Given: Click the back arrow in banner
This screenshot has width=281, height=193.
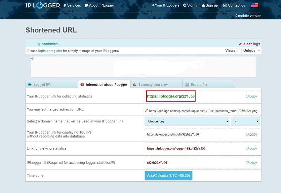Looking at the screenshot, I should click(x=32, y=58).
